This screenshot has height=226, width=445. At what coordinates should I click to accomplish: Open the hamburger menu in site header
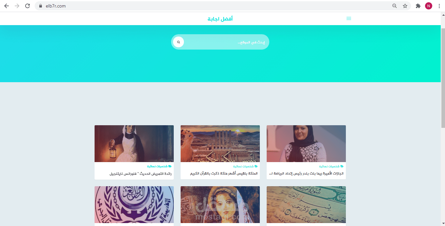coord(349,19)
